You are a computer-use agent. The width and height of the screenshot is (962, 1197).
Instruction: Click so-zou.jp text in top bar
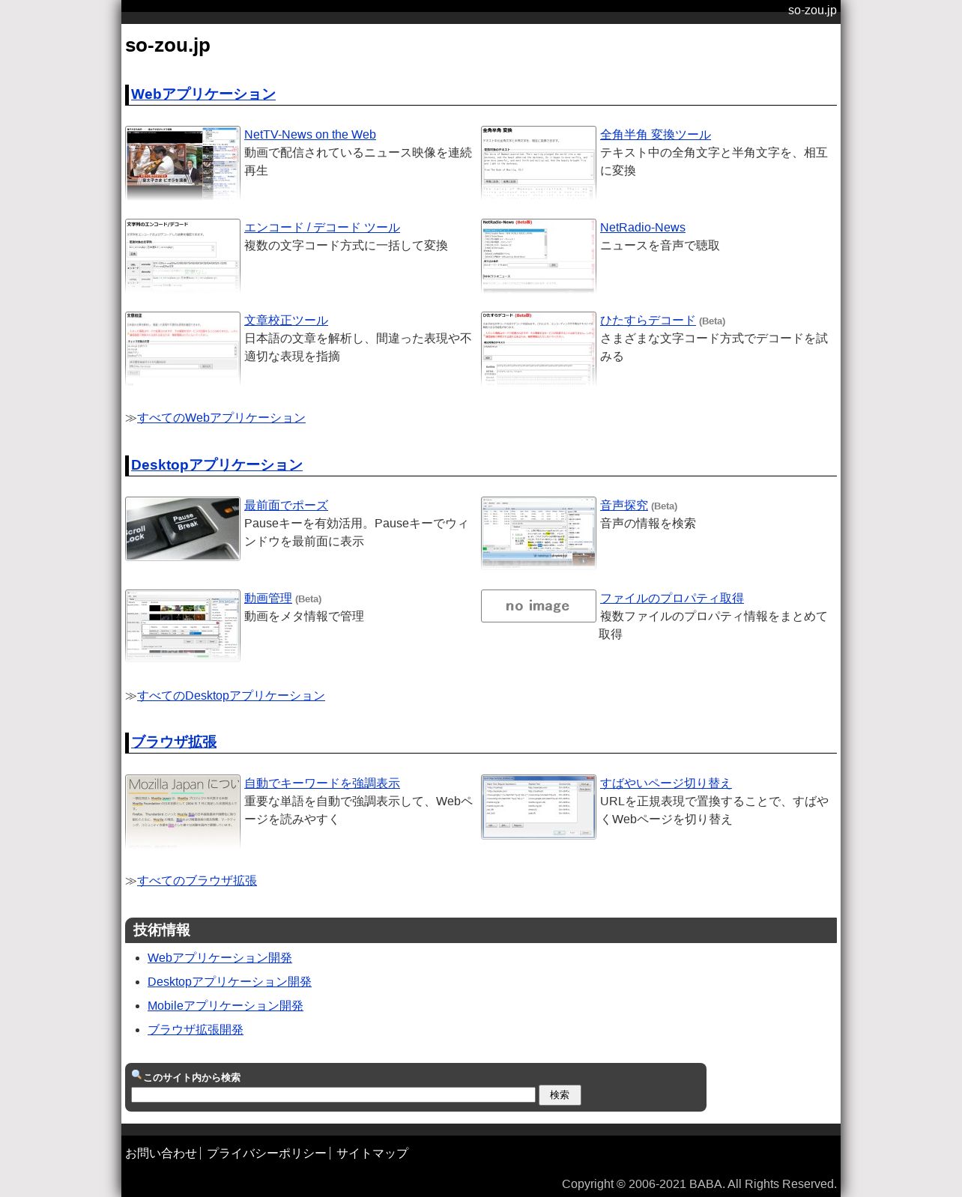[x=812, y=10]
